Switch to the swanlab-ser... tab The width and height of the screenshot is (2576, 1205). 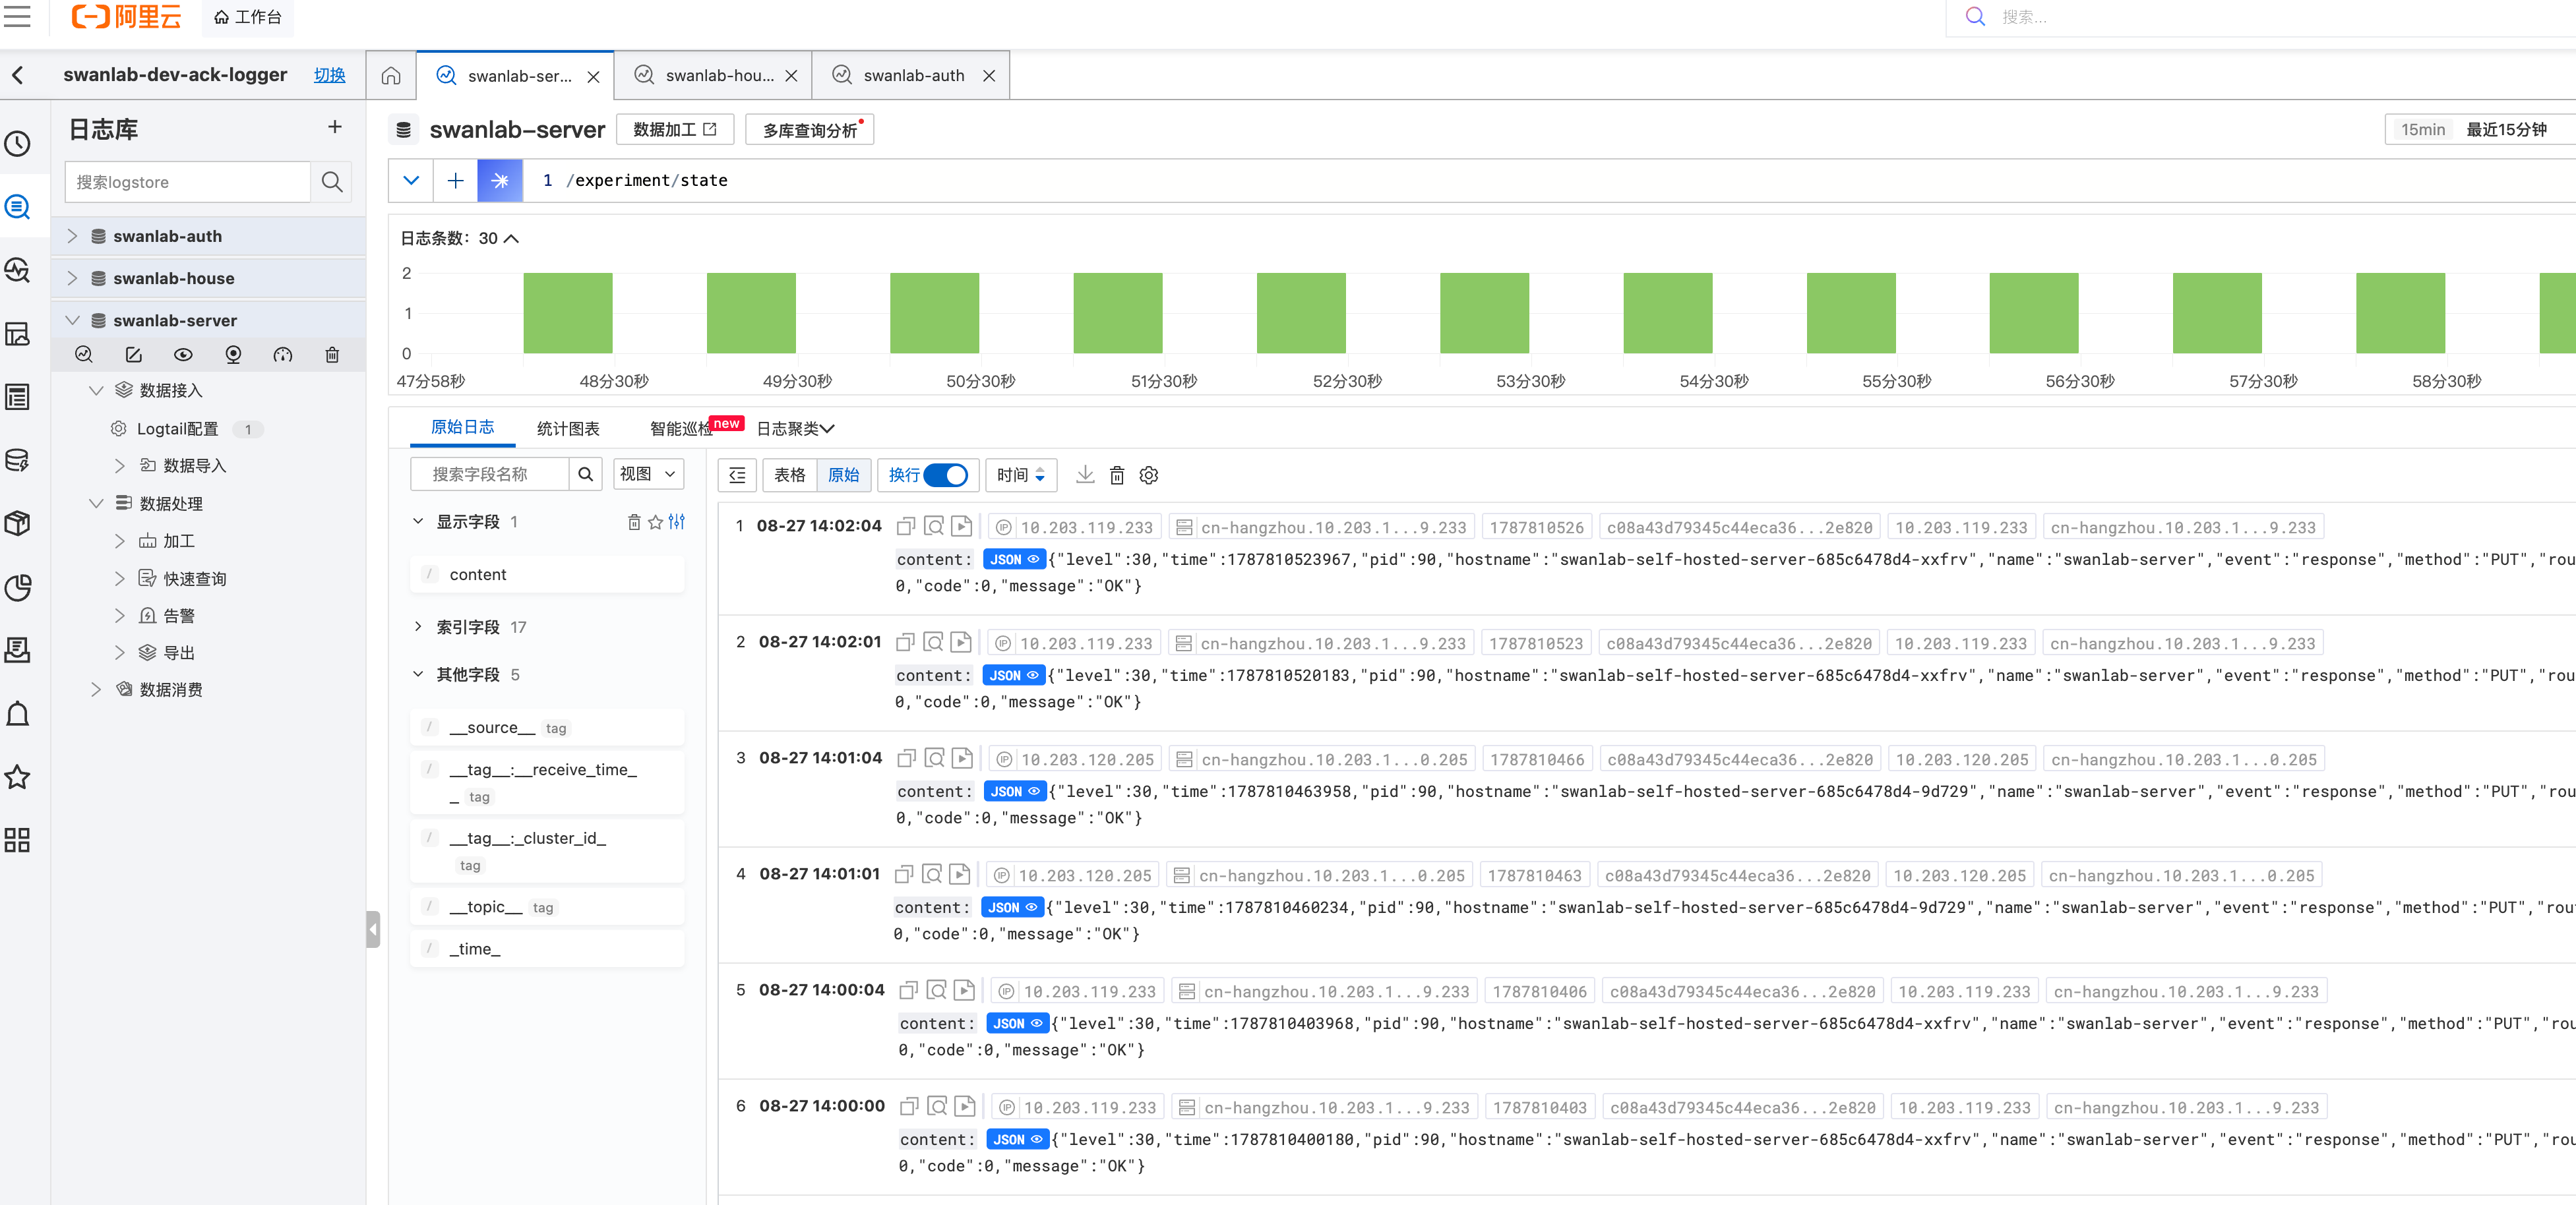pos(515,76)
